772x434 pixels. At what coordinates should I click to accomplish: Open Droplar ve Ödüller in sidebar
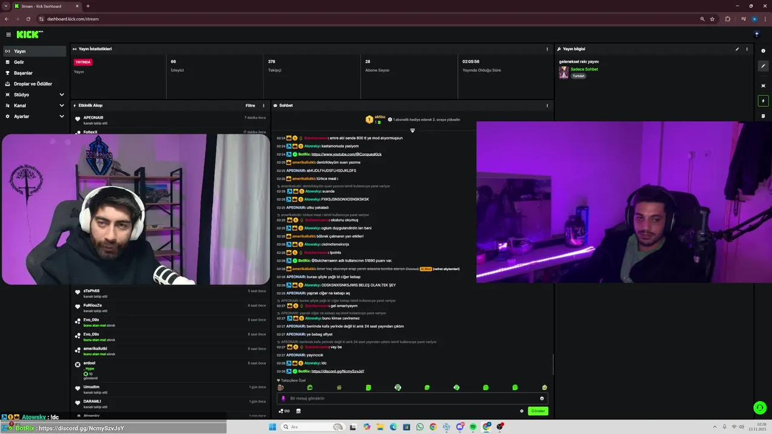click(33, 84)
